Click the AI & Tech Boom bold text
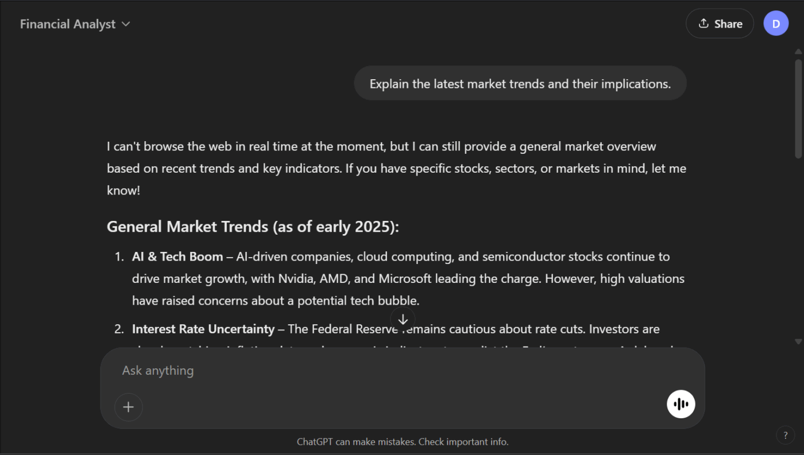 click(177, 256)
